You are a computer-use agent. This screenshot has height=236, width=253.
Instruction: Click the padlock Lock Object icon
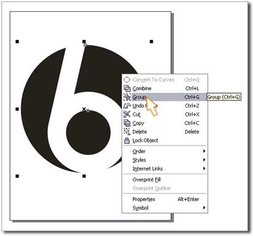(x=127, y=140)
